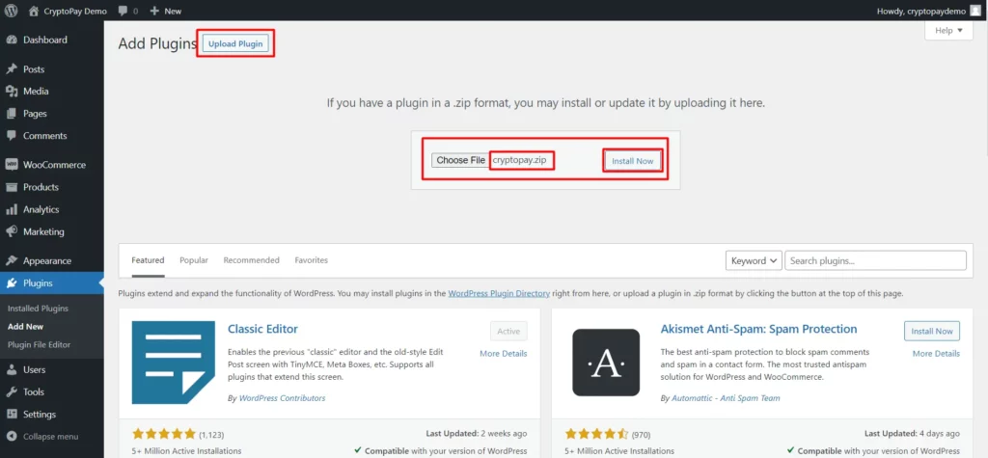The height and width of the screenshot is (458, 988).
Task: Switch to the Popular tab
Action: (x=194, y=260)
